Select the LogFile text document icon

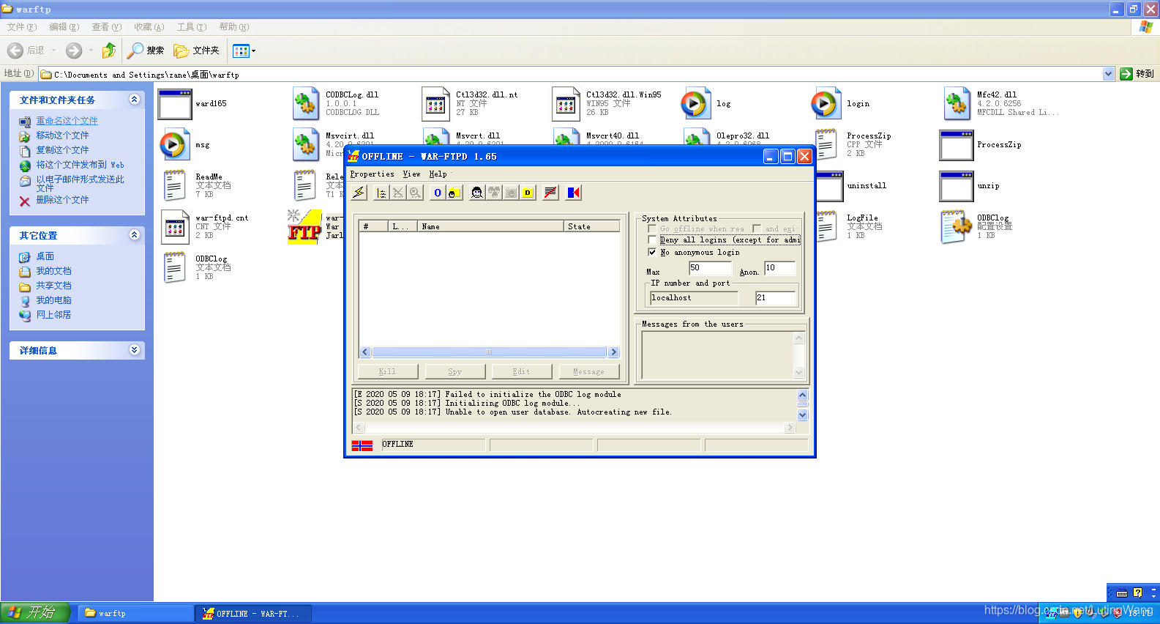pyautogui.click(x=826, y=227)
